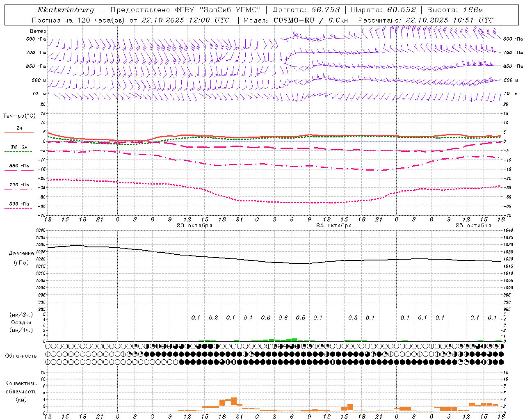Viewport: 525px width, 420px height.
Task: Click the 25 октября date label
Action: [x=473, y=226]
